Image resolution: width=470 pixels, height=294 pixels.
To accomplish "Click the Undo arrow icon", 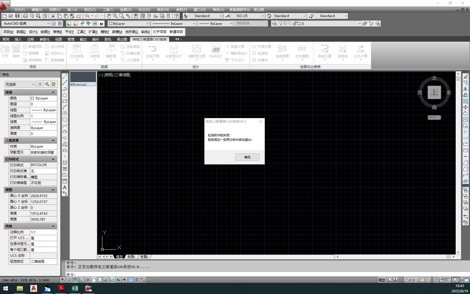I will click(87, 16).
